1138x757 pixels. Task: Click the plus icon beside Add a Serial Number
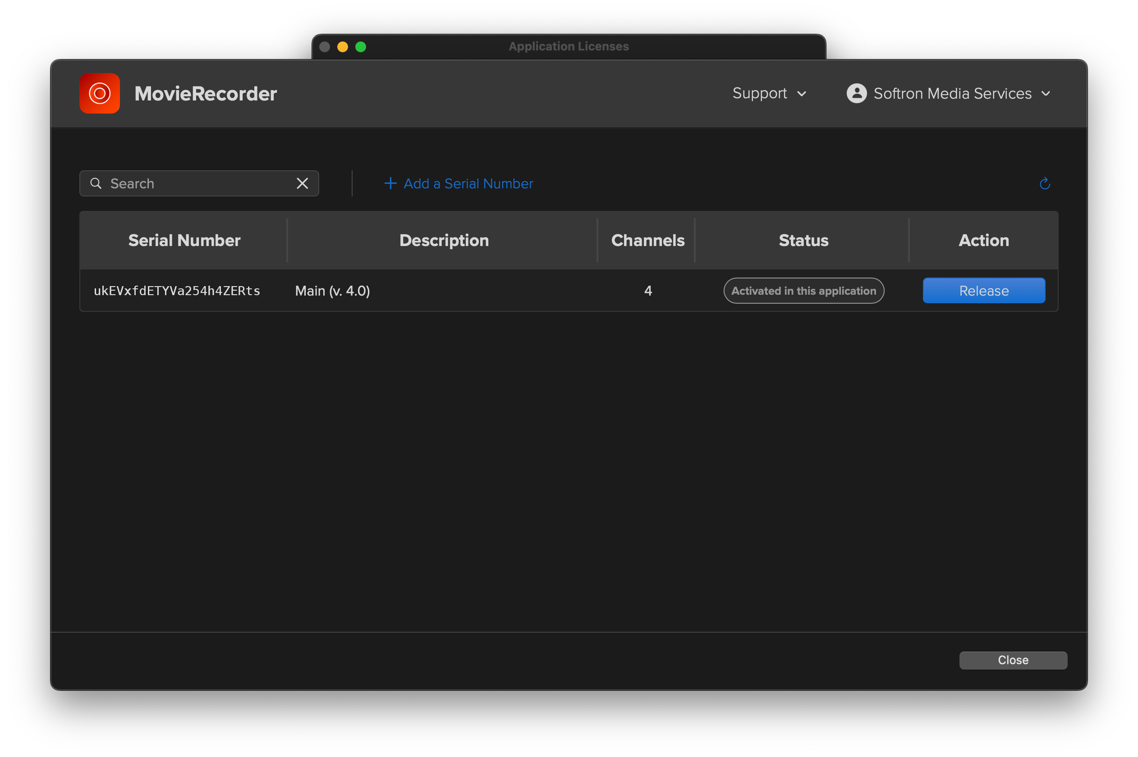390,183
